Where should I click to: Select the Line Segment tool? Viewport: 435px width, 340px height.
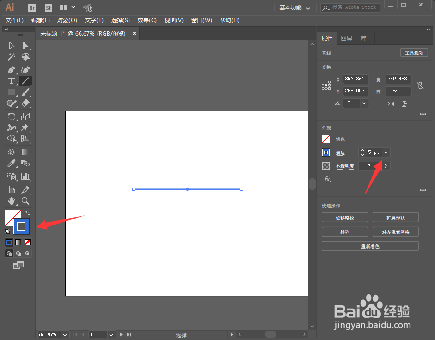tap(25, 81)
